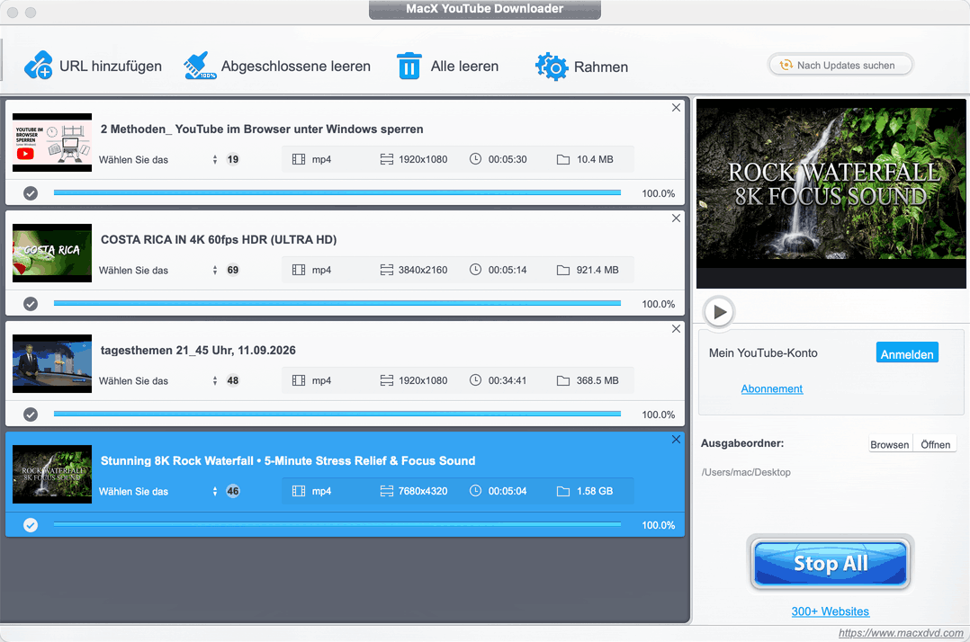Click the clock icon beside 00:34:41
This screenshot has height=642, width=970.
pos(475,380)
